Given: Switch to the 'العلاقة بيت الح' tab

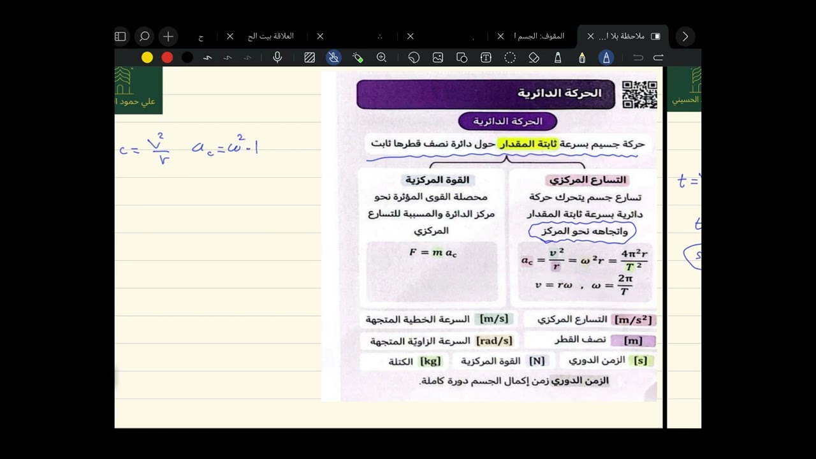Looking at the screenshot, I should 271,36.
